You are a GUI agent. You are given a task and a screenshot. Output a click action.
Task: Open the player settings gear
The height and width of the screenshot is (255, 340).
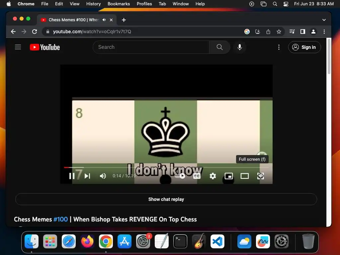(x=213, y=176)
